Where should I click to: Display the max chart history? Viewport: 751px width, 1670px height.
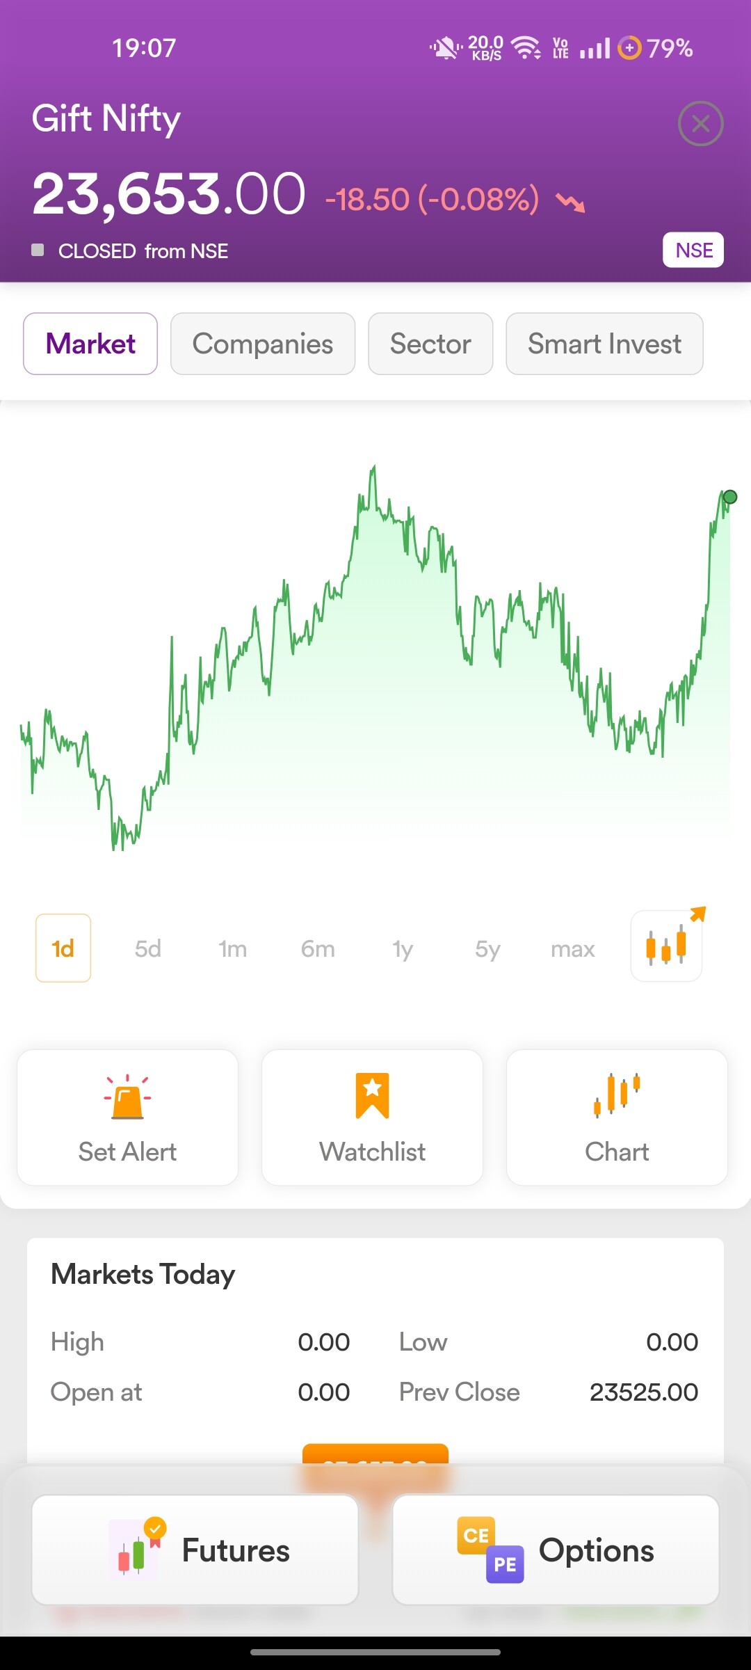tap(573, 948)
